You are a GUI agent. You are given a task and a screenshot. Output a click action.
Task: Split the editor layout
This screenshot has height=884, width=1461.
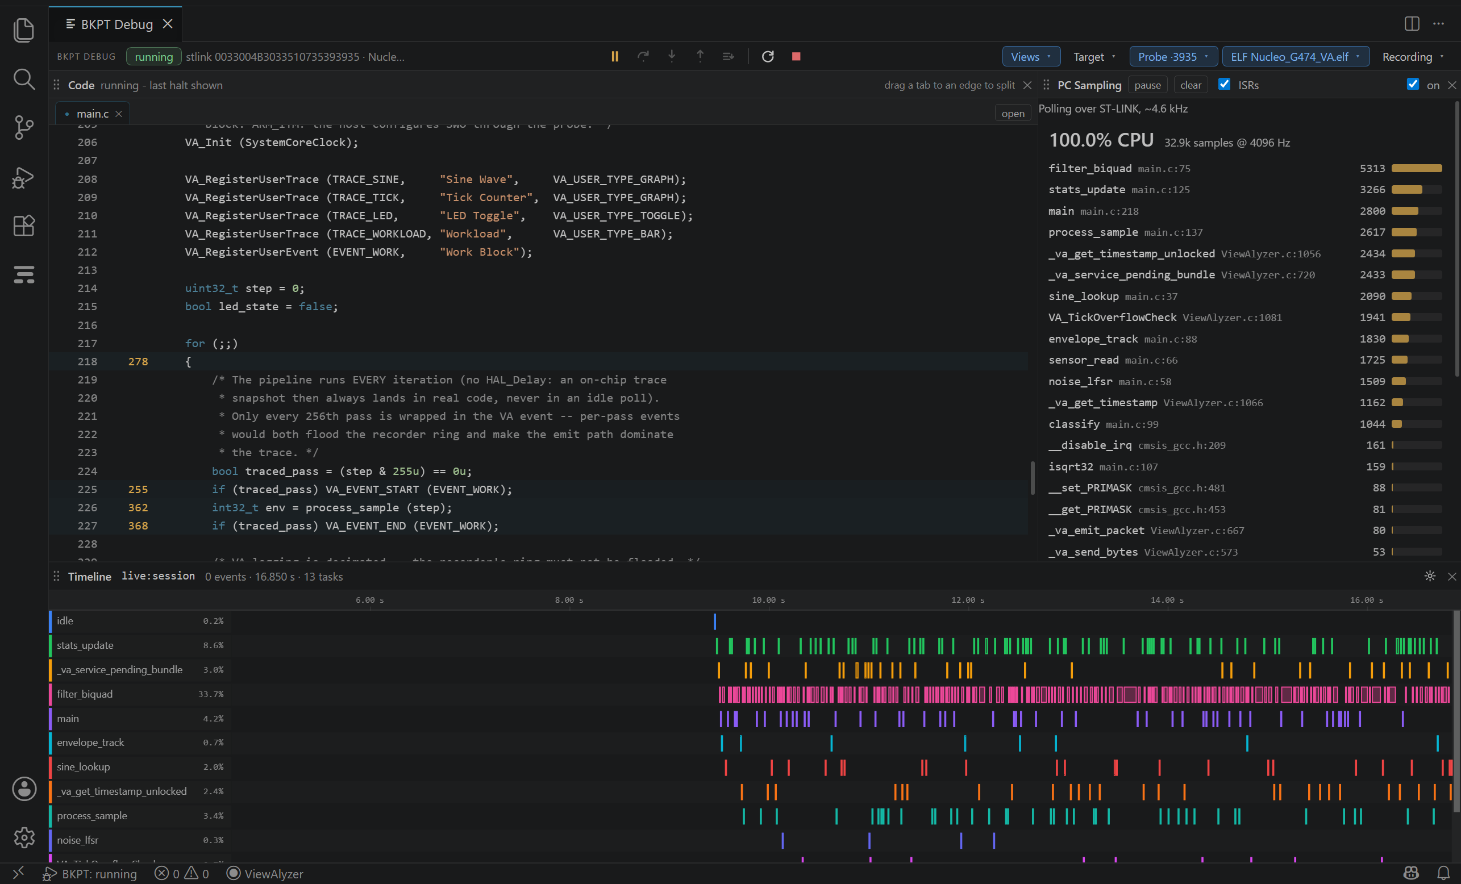click(x=1412, y=24)
